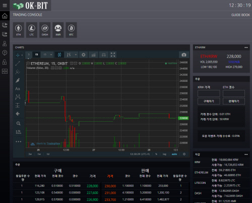Screen dimensions: 252x203
Task: Click the sell price 233,700 in order book
Action: pyautogui.click(x=110, y=199)
